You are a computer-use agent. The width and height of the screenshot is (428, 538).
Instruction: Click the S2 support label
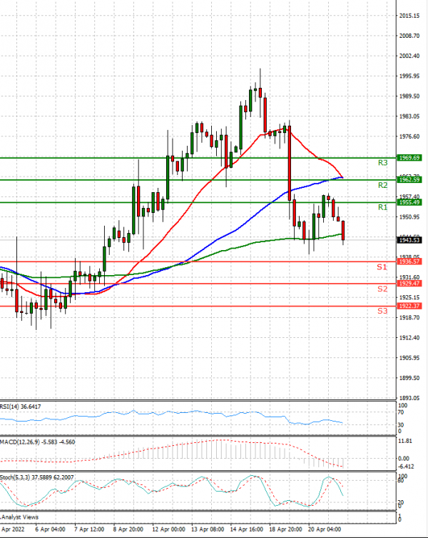pyautogui.click(x=382, y=289)
